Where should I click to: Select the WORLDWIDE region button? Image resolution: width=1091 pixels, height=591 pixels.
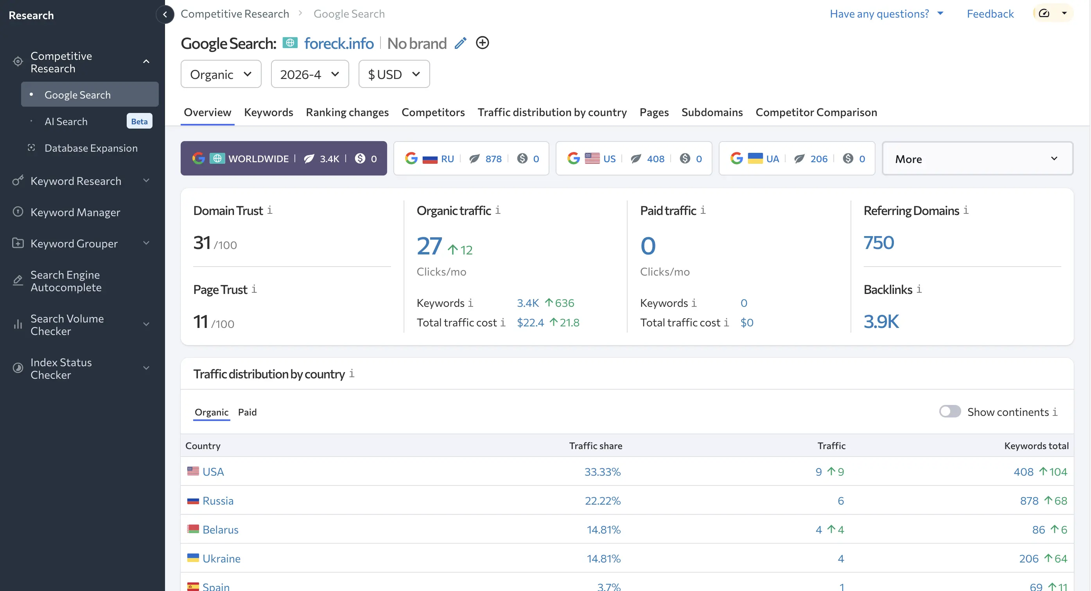tap(284, 158)
